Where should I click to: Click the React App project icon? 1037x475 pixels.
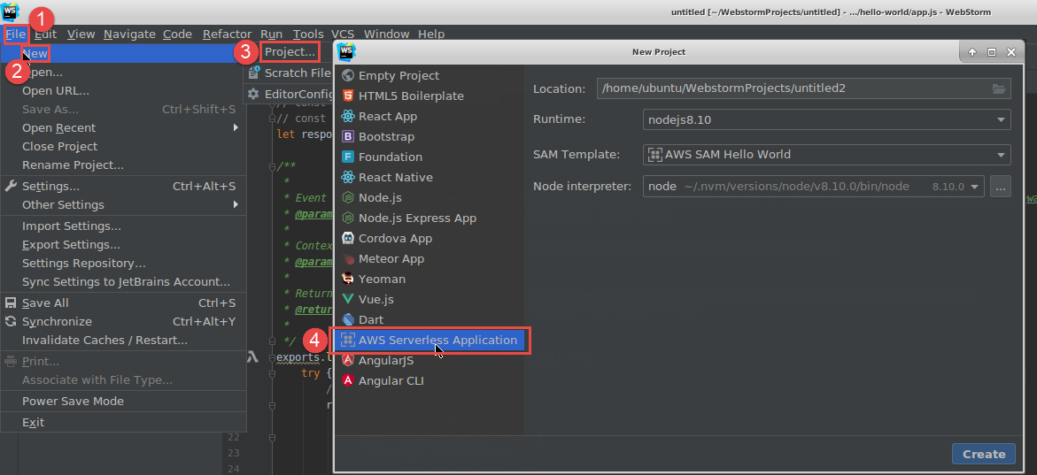click(348, 117)
